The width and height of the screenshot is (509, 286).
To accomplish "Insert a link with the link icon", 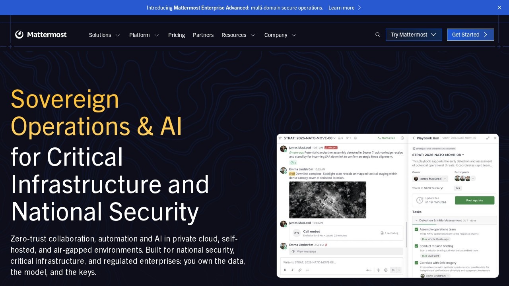I will [300, 270].
